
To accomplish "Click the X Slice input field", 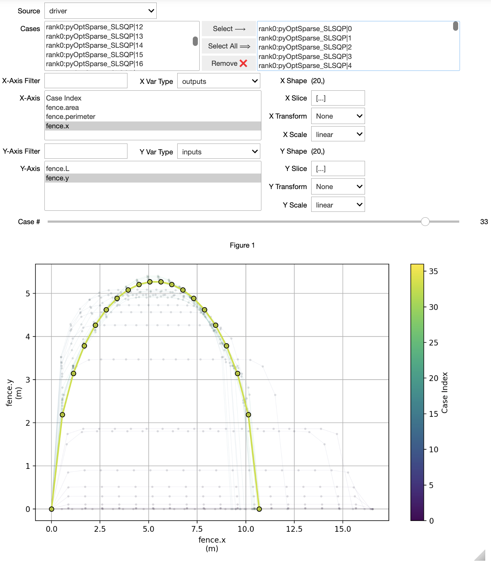I will [x=338, y=98].
